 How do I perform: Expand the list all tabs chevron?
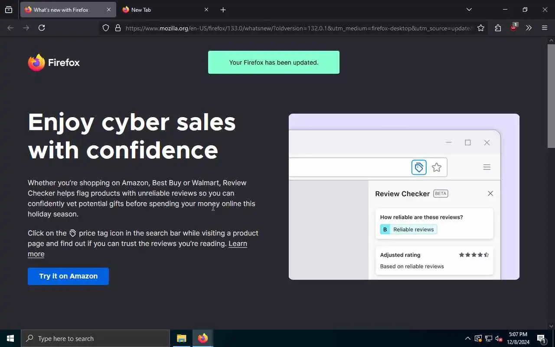(469, 10)
